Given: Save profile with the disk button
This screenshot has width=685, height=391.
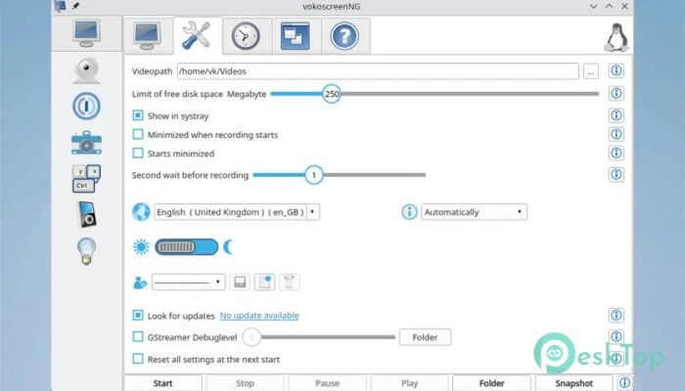Looking at the screenshot, I should coord(240,282).
